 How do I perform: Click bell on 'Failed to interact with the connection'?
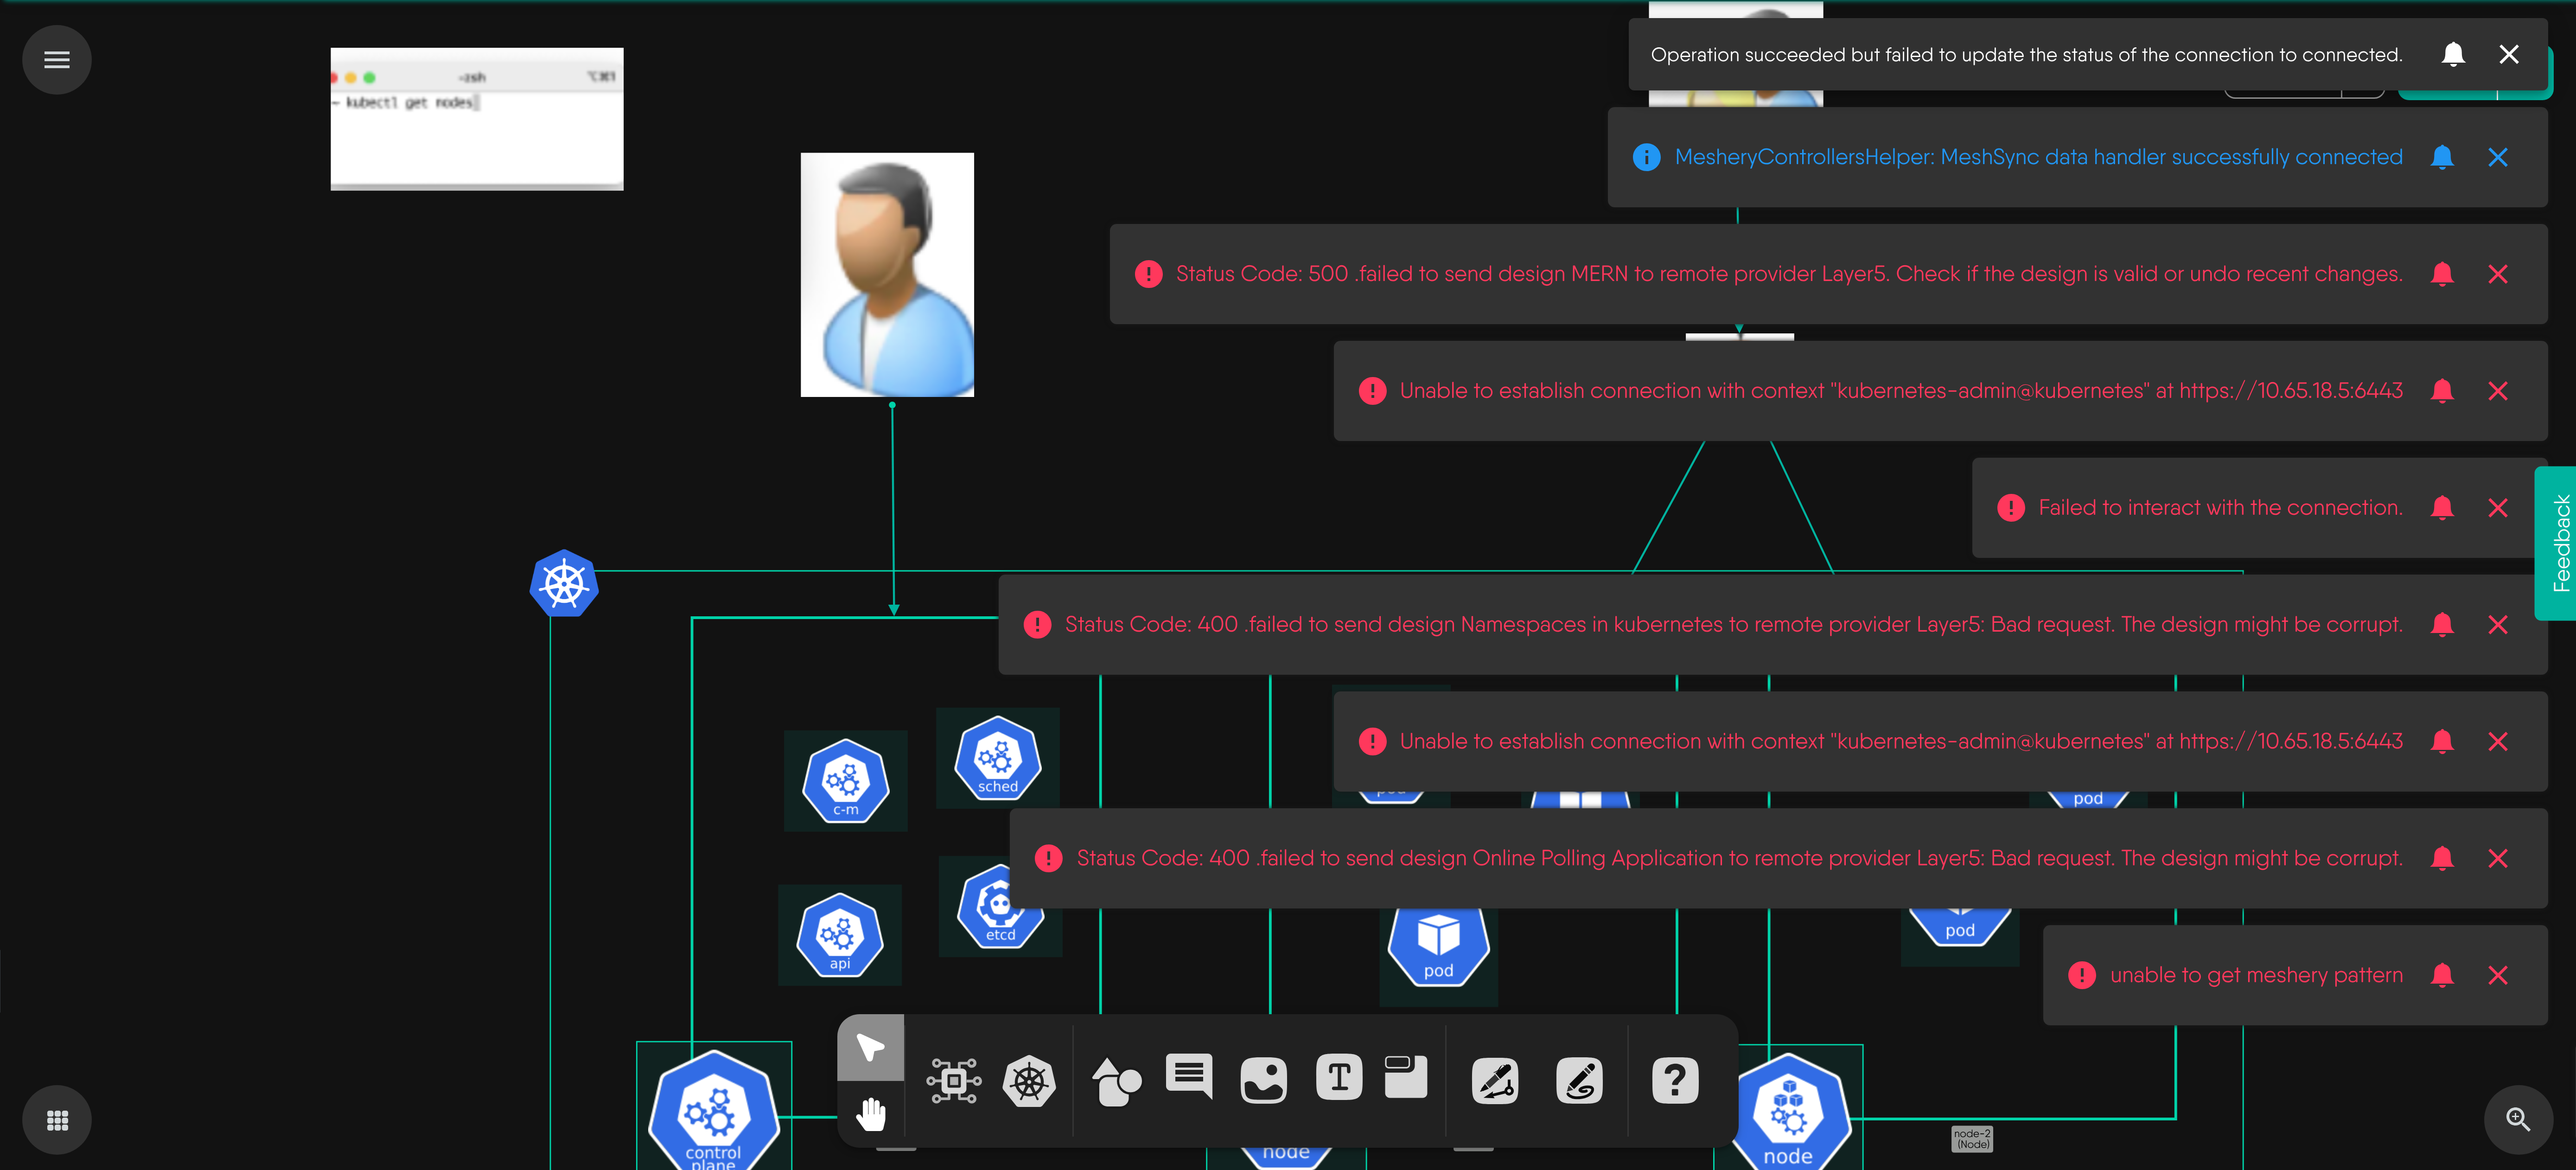2442,508
